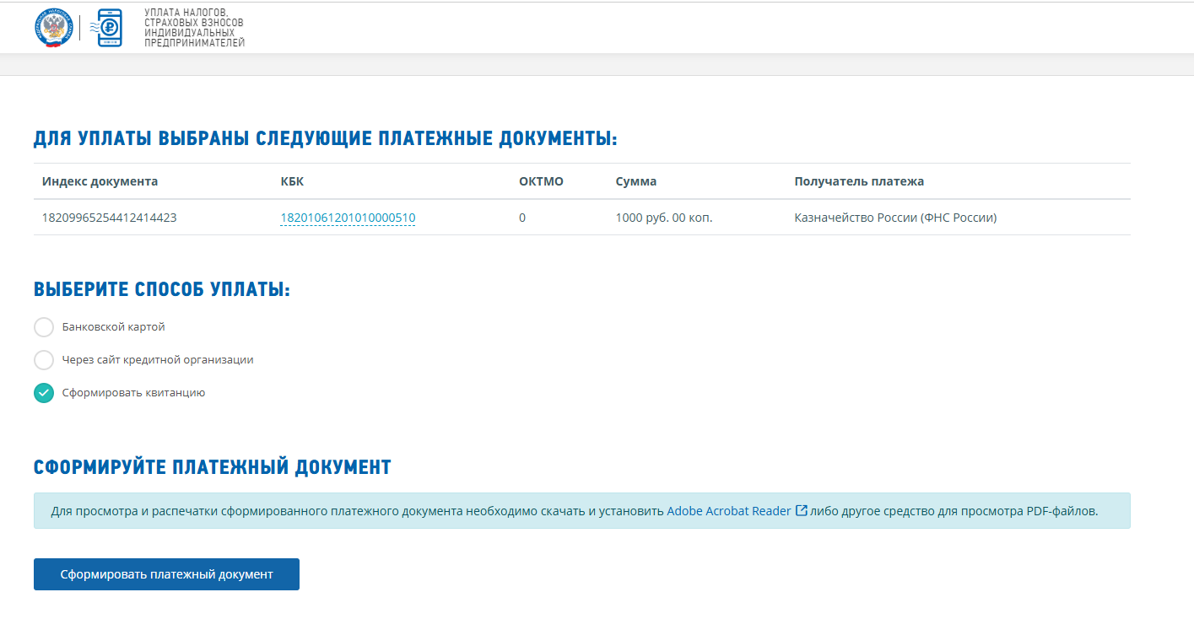Image resolution: width=1194 pixels, height=619 pixels.
Task: Click the amount "1000 руб. 00 коп."
Action: click(x=664, y=217)
